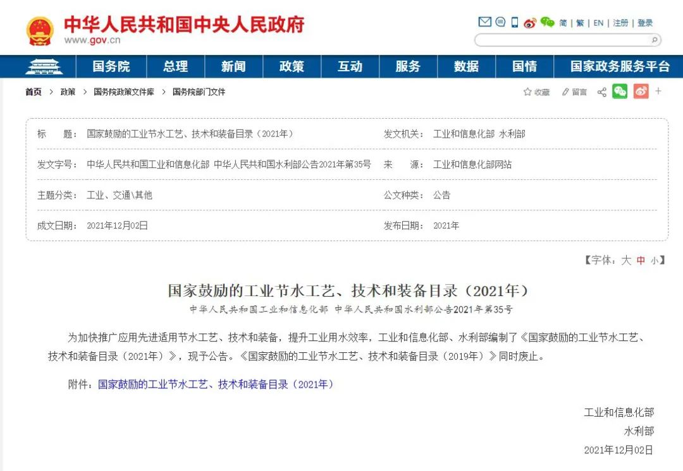Click the WeChat icon in top header
The width and height of the screenshot is (683, 471).
(547, 21)
